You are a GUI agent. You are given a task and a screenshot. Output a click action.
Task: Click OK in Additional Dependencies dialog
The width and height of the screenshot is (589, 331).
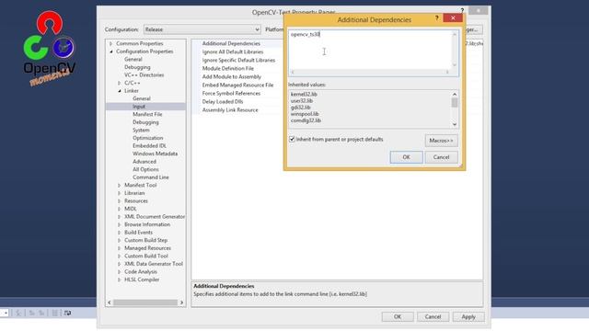(x=406, y=157)
